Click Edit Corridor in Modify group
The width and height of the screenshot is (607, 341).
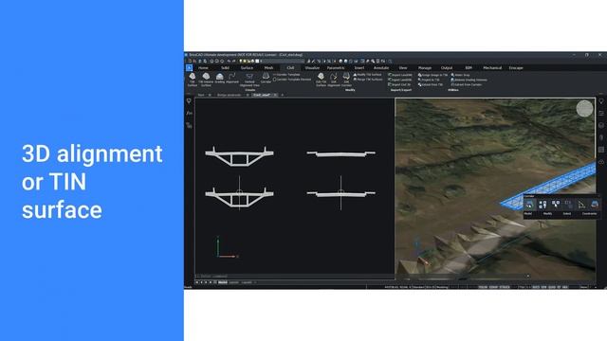346,80
